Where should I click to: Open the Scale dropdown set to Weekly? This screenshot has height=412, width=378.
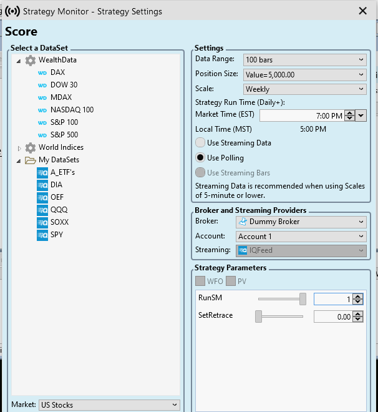click(305, 89)
